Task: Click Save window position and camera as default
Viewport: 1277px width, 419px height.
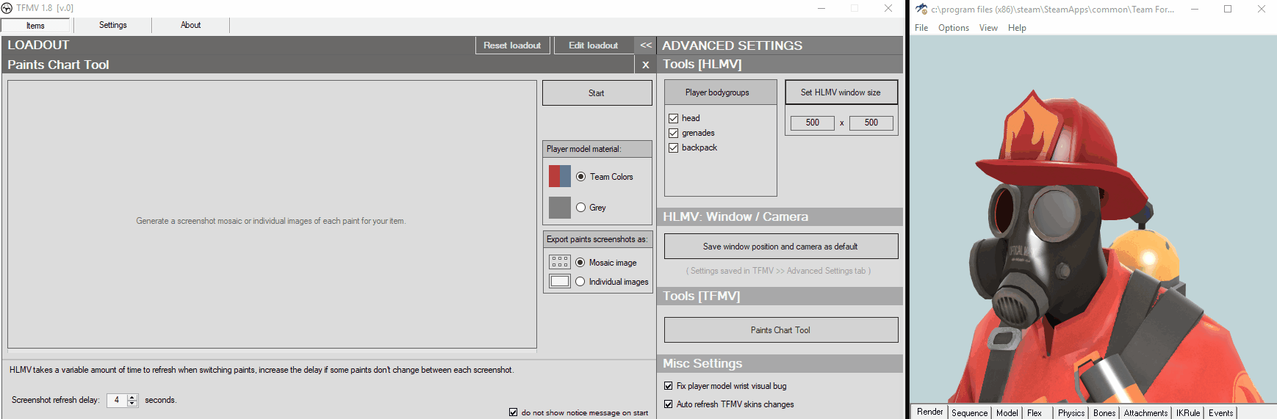Action: pos(781,247)
